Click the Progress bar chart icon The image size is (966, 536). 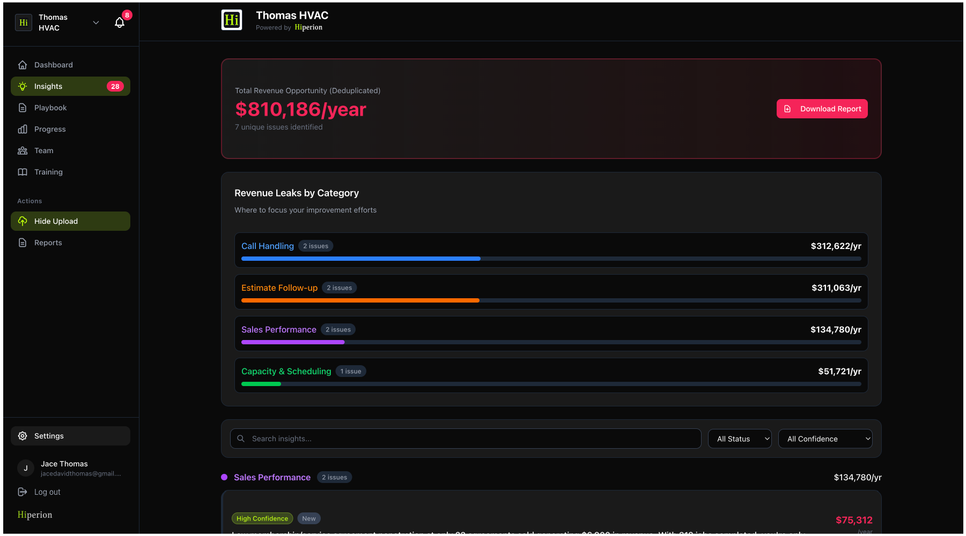[23, 129]
